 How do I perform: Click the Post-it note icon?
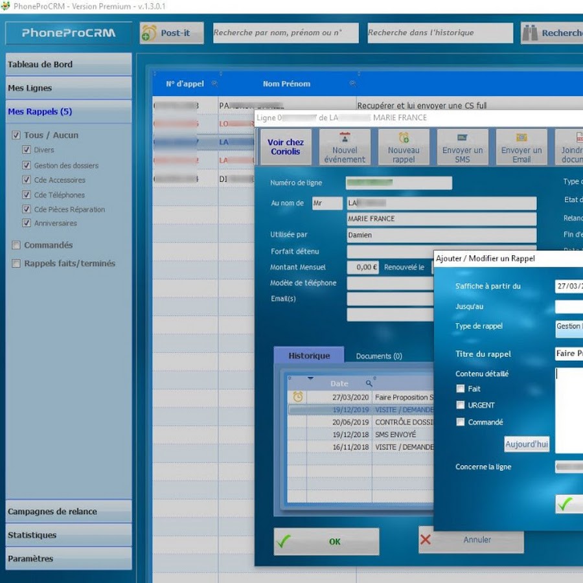click(150, 33)
